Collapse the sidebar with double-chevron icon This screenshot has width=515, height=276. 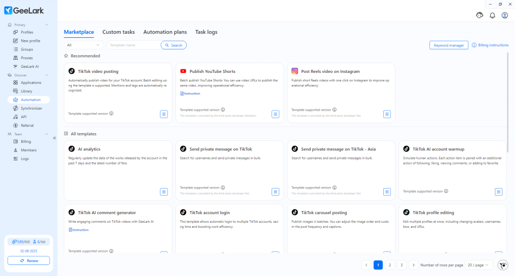54,138
